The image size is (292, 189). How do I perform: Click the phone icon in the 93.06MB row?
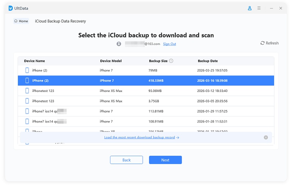pos(27,91)
